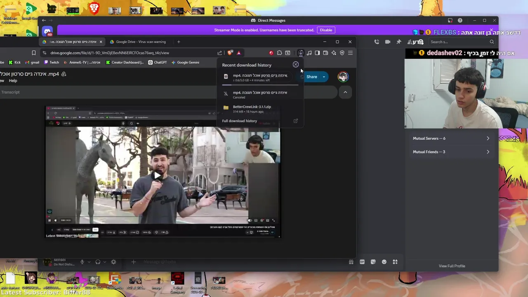528x297 pixels.
Task: Click the plus attach button in Discord chat
Action: pos(133,262)
